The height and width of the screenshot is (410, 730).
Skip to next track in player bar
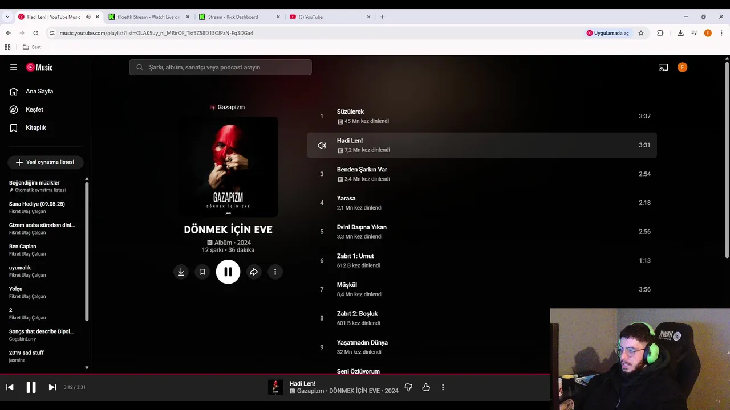tap(52, 387)
